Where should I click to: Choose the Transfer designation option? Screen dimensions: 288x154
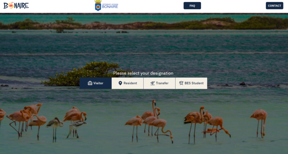click(160, 83)
